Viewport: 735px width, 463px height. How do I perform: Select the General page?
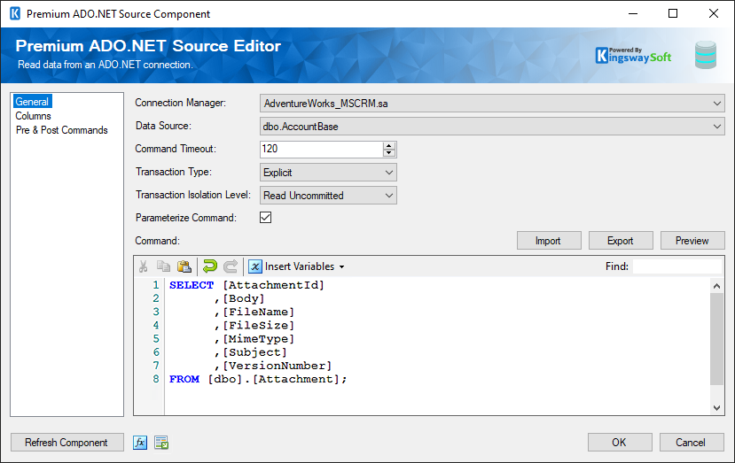pos(32,102)
